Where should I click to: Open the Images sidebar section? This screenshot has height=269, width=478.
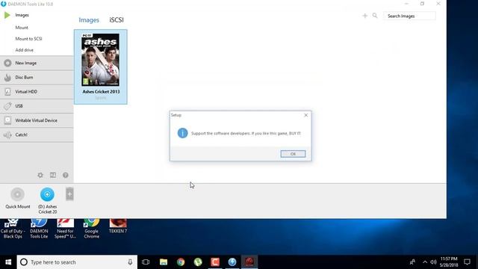22,15
